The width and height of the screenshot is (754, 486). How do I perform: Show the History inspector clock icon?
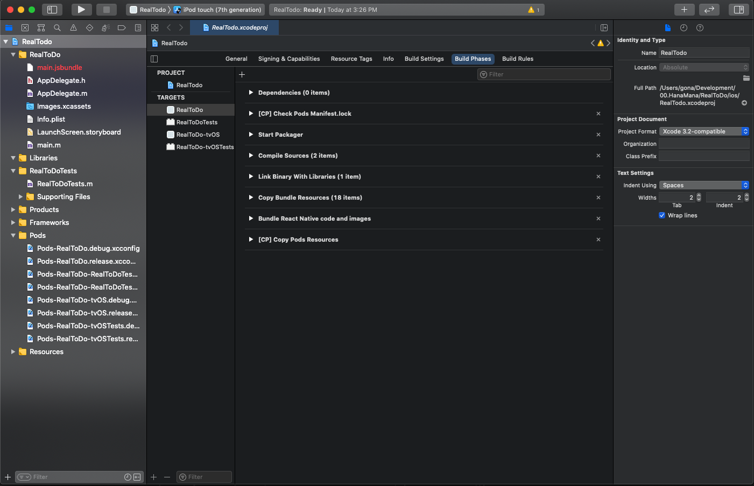683,27
